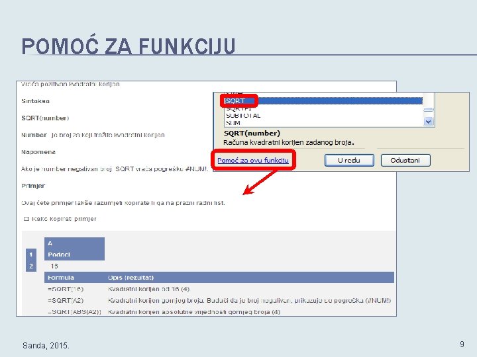The width and height of the screenshot is (477, 357).
Task: Select SUBTOTAL in the function list
Action: point(243,116)
